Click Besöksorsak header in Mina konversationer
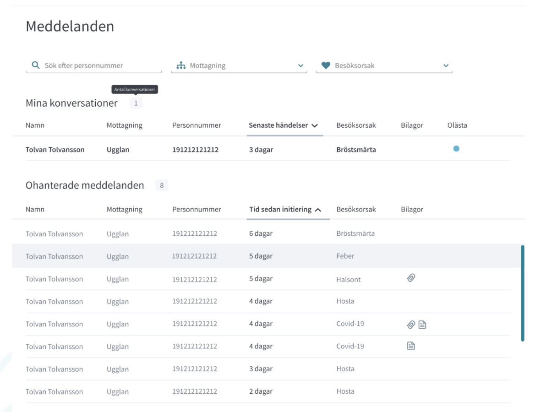Viewport: 535px width, 412px height. (x=356, y=125)
